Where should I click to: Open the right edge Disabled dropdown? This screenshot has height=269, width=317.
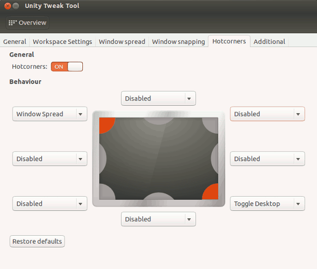point(267,159)
